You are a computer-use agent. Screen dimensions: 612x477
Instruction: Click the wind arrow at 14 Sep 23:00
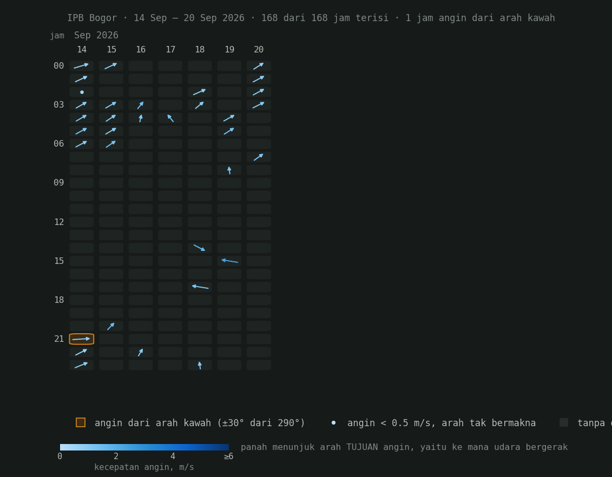[x=81, y=365]
